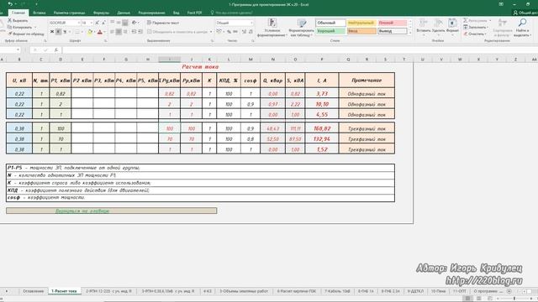Open the Формулы ribbon tab
The width and height of the screenshot is (538, 302).
101,13
